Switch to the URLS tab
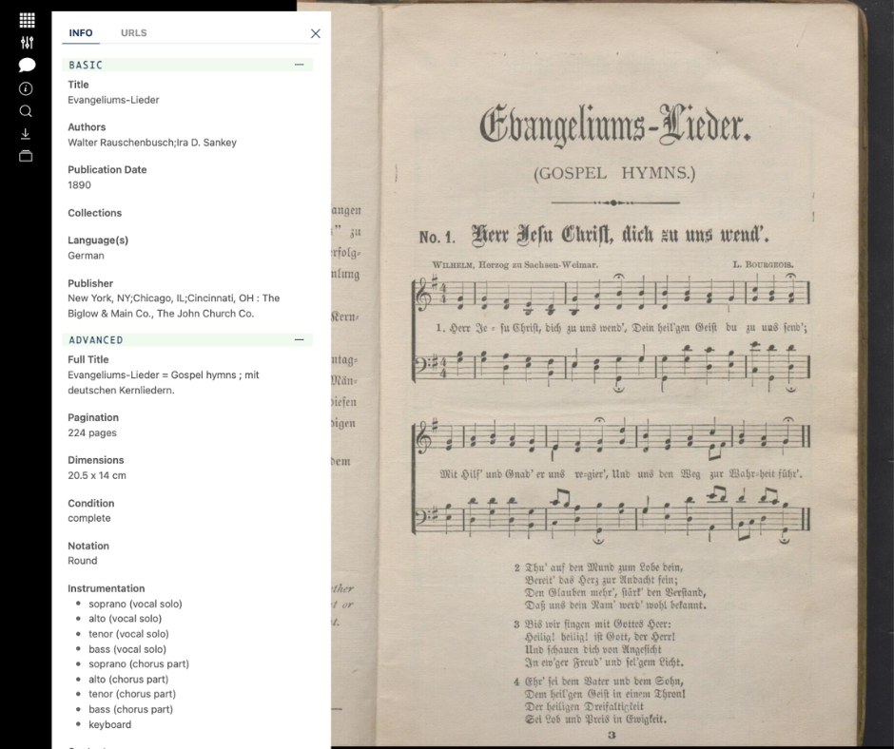 [133, 33]
